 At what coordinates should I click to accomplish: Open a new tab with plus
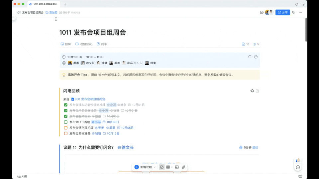(x=65, y=4)
